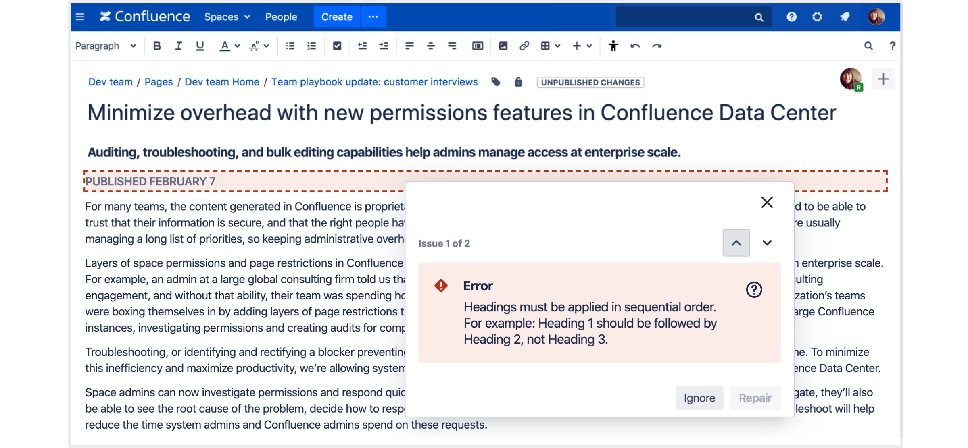Open the Spaces dropdown menu

(227, 17)
